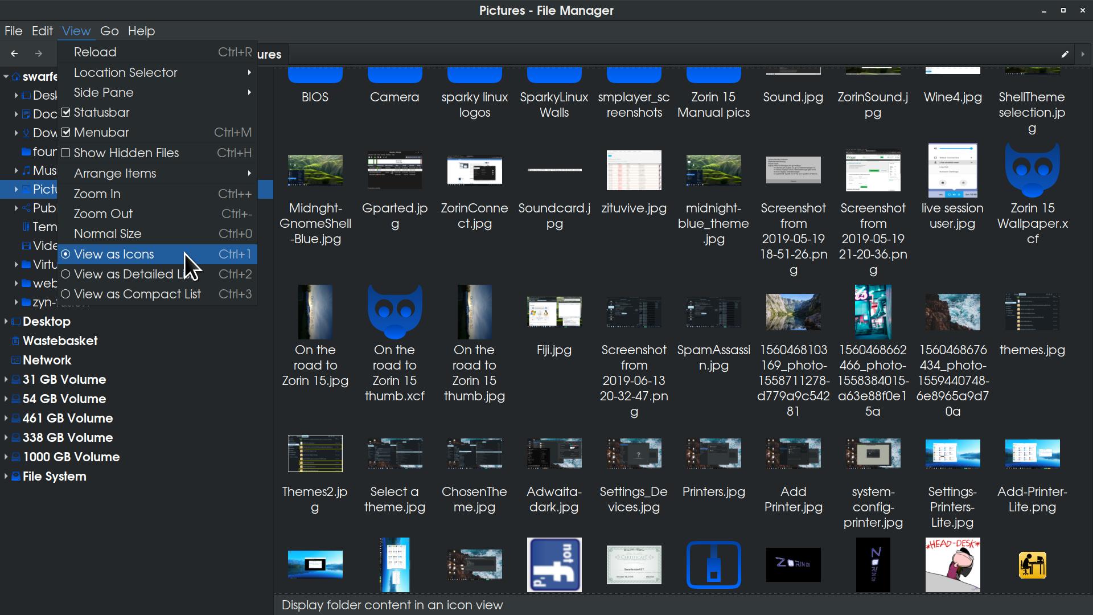Open the Go menu
Image resolution: width=1093 pixels, height=615 pixels.
pos(109,31)
